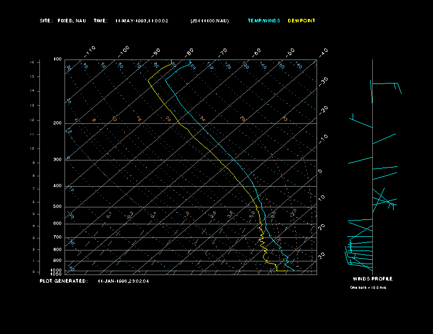Click the PLOT GENERATED label at bottom
The width and height of the screenshot is (433, 334).
point(63,281)
